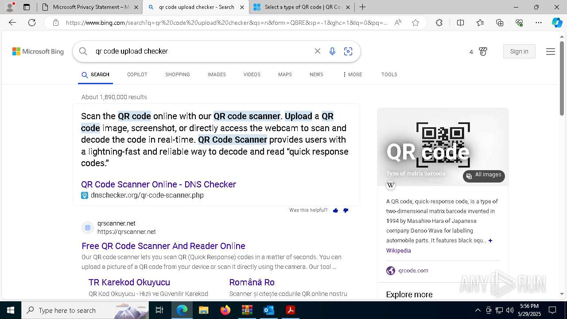Search using an image
This screenshot has width=567, height=319.
coord(348,51)
